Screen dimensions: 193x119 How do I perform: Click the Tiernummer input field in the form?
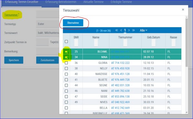tap(48, 14)
